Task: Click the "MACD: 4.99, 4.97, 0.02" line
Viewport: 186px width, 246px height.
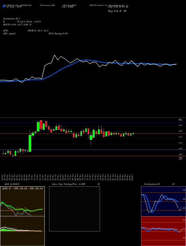Action: tap(17, 25)
